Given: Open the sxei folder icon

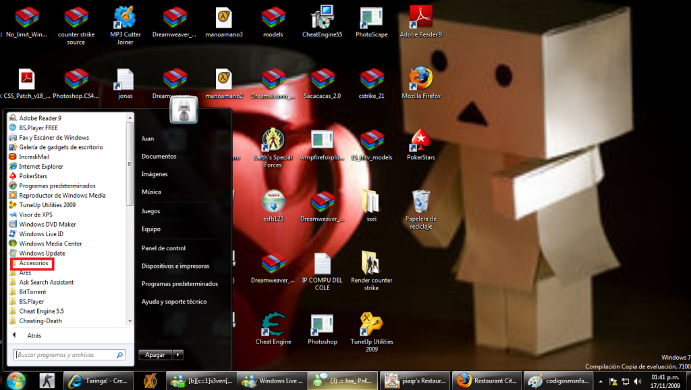Looking at the screenshot, I should coord(372,206).
